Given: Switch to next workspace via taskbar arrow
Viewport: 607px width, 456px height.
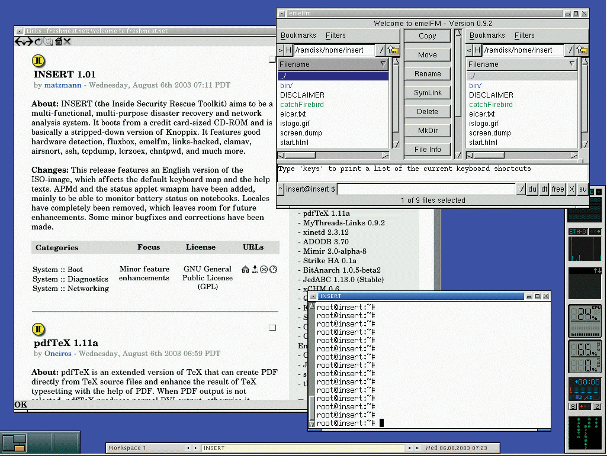Looking at the screenshot, I should coord(195,448).
